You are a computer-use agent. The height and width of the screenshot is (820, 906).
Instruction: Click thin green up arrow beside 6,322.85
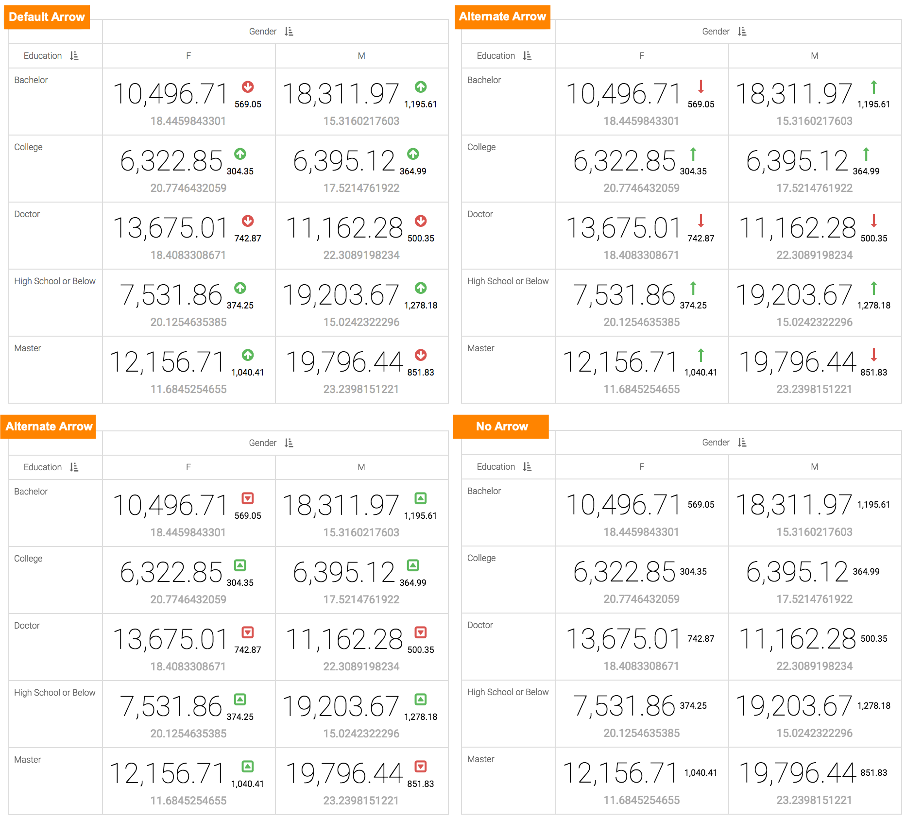click(693, 154)
